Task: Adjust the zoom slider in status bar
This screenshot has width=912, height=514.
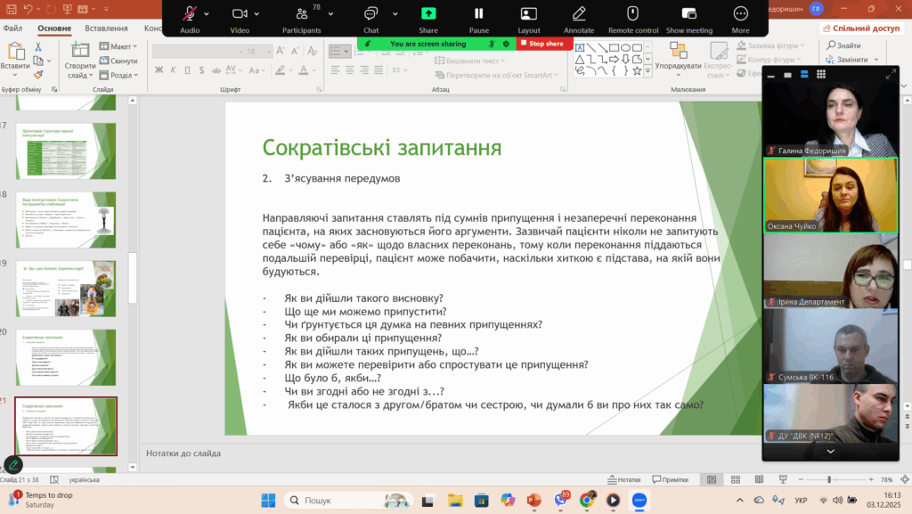Action: point(828,479)
